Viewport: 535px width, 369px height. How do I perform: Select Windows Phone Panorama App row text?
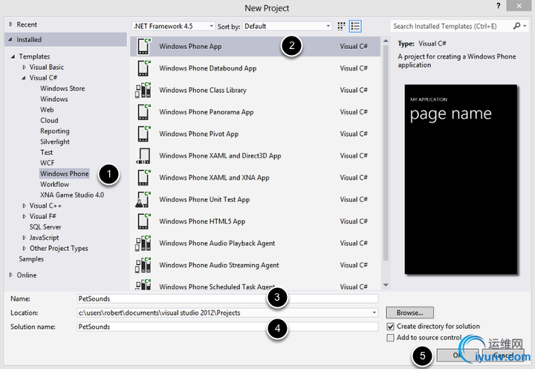[206, 112]
